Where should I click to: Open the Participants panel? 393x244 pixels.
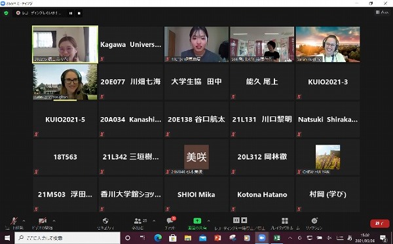click(138, 223)
